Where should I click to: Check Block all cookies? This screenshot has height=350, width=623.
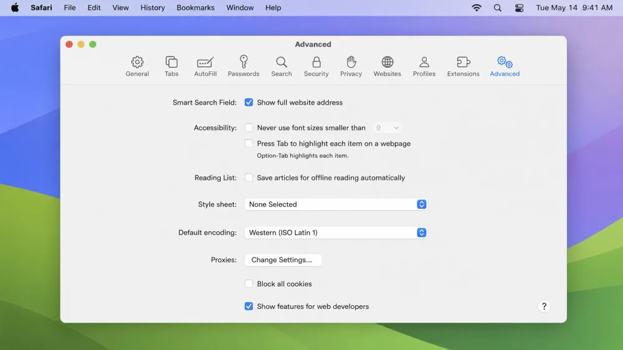coord(249,284)
